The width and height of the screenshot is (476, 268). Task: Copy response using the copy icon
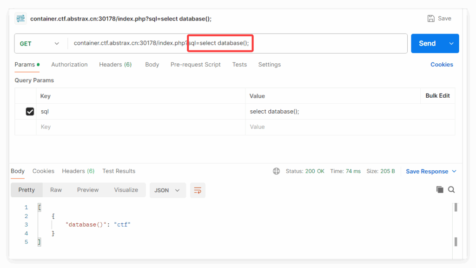coord(440,189)
